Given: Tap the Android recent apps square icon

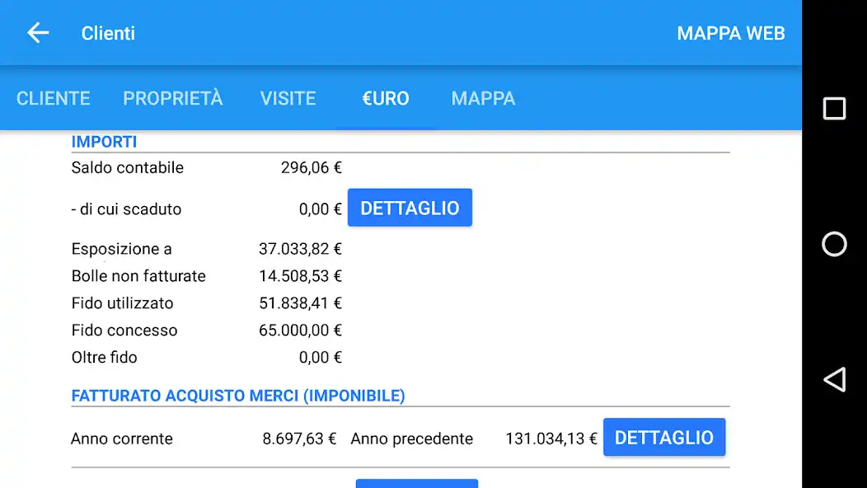Looking at the screenshot, I should [834, 109].
